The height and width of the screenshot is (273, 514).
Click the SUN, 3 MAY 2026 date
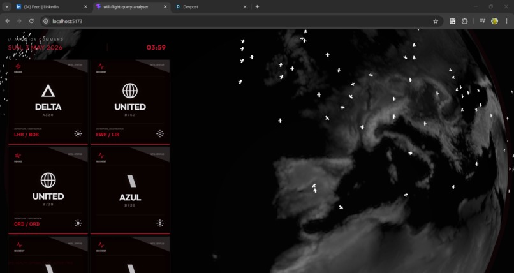click(x=35, y=48)
